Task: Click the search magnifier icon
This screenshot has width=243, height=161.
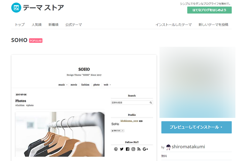Action: 151,103
